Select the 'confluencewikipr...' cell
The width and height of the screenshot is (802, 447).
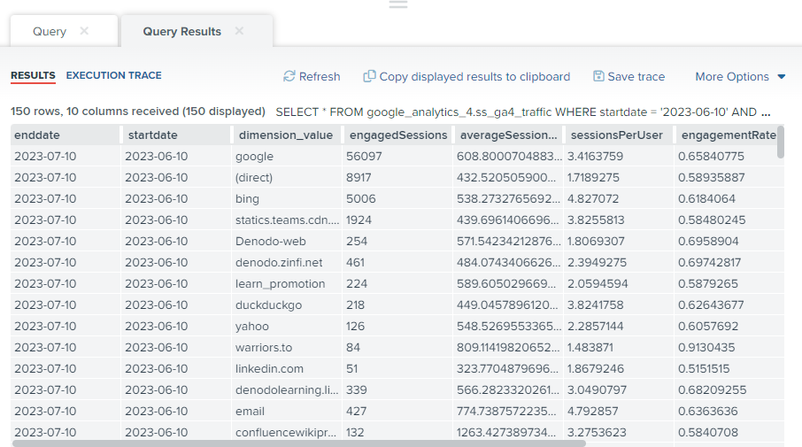(287, 432)
